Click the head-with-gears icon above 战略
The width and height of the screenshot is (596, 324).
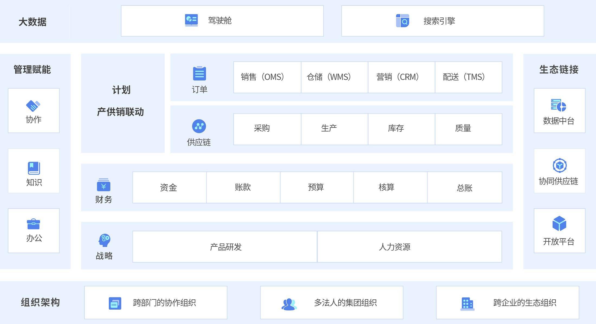[104, 240]
